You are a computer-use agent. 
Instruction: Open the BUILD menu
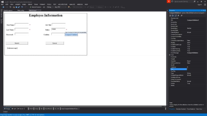point(24,5)
